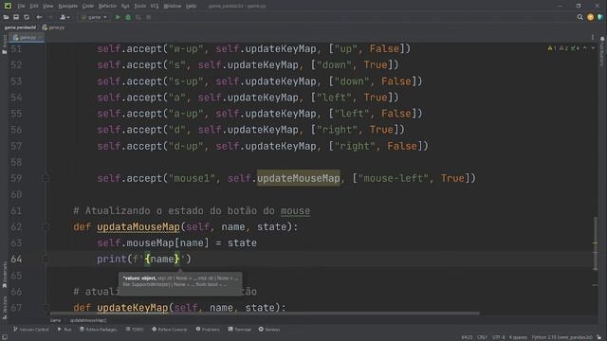Go to previous highlighted error arrow
This screenshot has height=341, width=607.
[x=585, y=48]
